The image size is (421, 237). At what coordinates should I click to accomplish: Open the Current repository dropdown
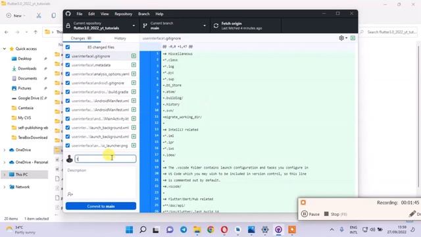click(x=101, y=26)
